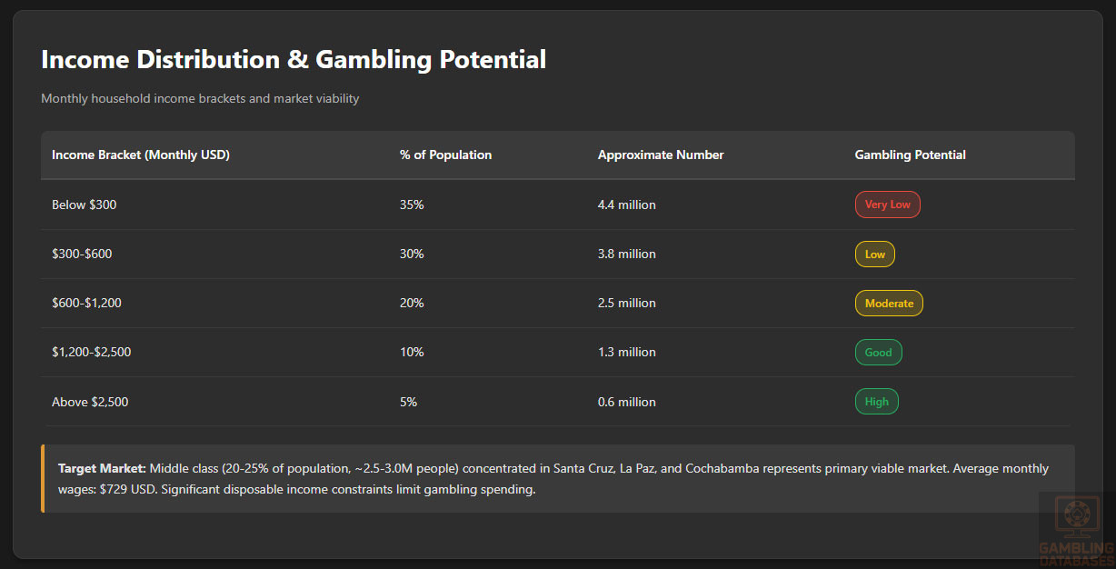Image resolution: width=1116 pixels, height=569 pixels.
Task: Click the Approximate Number column header
Action: pos(661,155)
